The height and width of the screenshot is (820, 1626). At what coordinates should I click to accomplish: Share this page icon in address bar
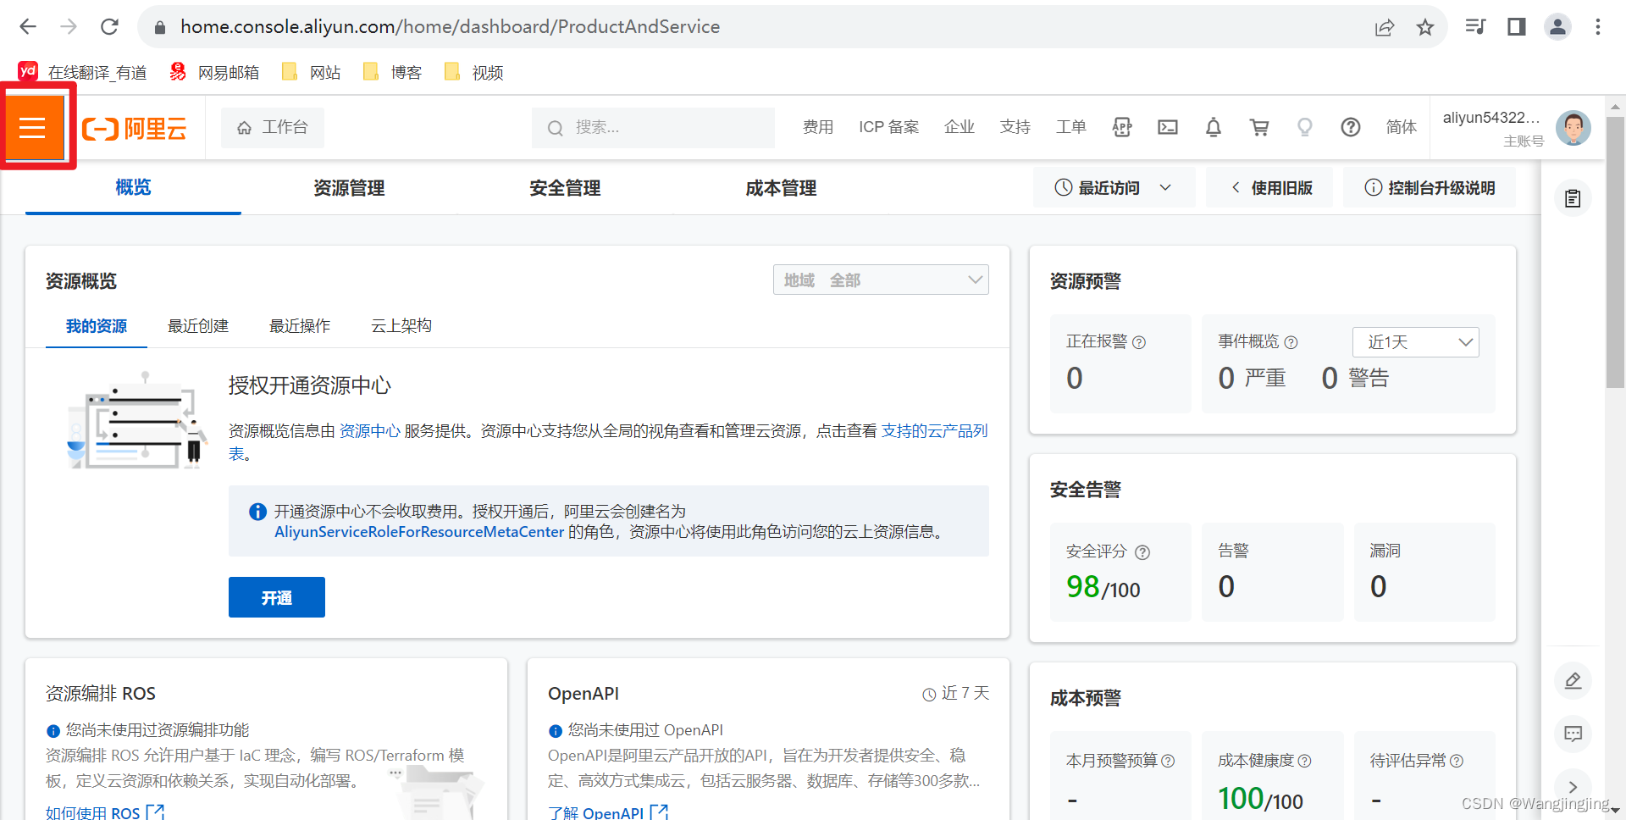1385,27
